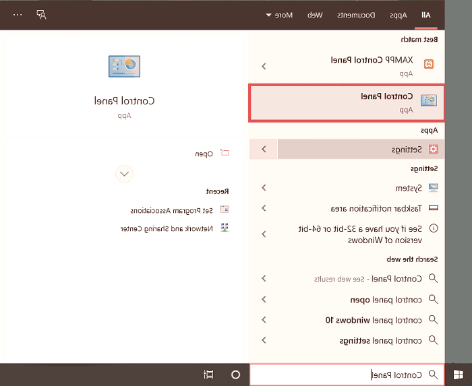The width and height of the screenshot is (472, 386).
Task: Expand the arrow next to Settings app
Action: coord(264,149)
